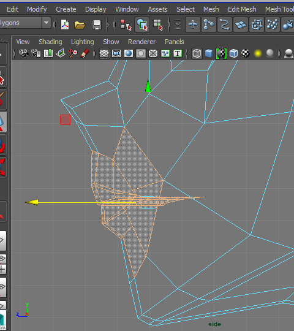Click the Select Camera icon

tap(24, 53)
